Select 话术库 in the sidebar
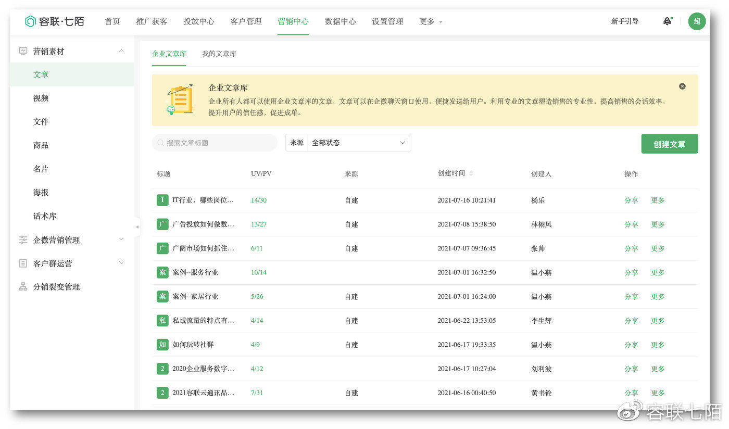Viewport: 729px width, 429px height. tap(45, 216)
